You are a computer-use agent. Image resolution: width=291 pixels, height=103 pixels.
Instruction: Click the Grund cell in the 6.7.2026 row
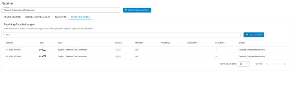(251, 56)
